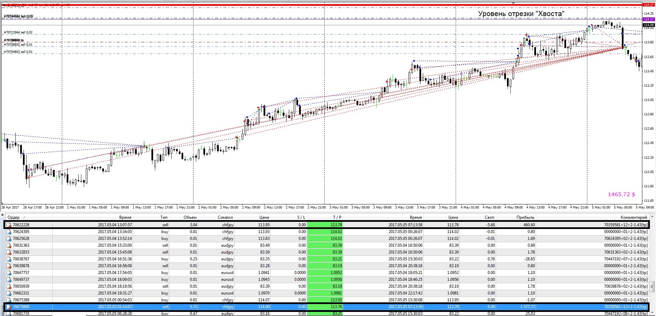
Task: Close the terminal panel with the X button
Action: 2,215
